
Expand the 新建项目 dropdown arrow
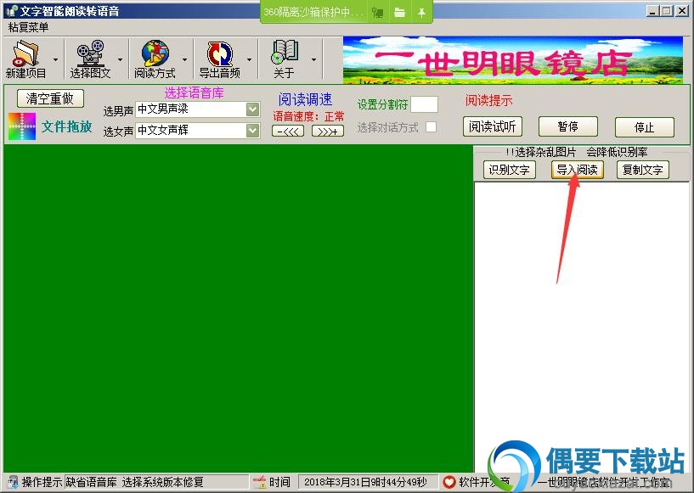coord(55,59)
